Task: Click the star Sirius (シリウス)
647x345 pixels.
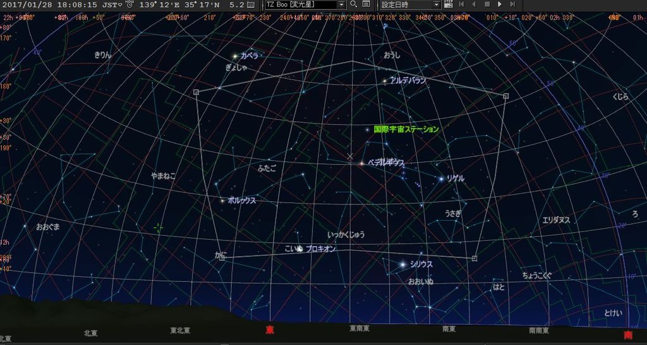Action: 402,265
